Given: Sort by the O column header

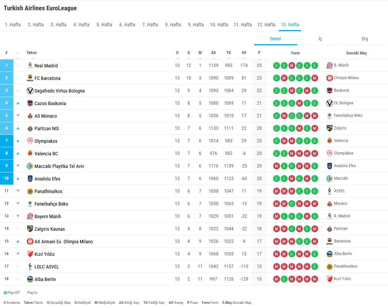Looking at the screenshot, I should tap(177, 53).
